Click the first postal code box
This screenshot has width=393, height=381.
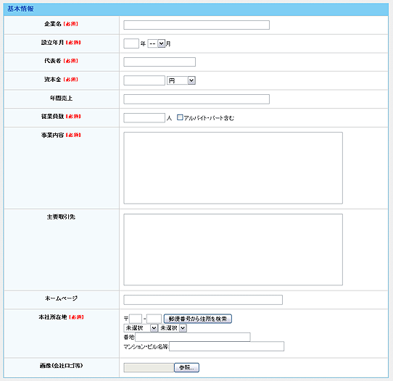point(136,319)
